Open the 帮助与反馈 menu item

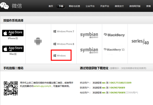click(x=74, y=6)
